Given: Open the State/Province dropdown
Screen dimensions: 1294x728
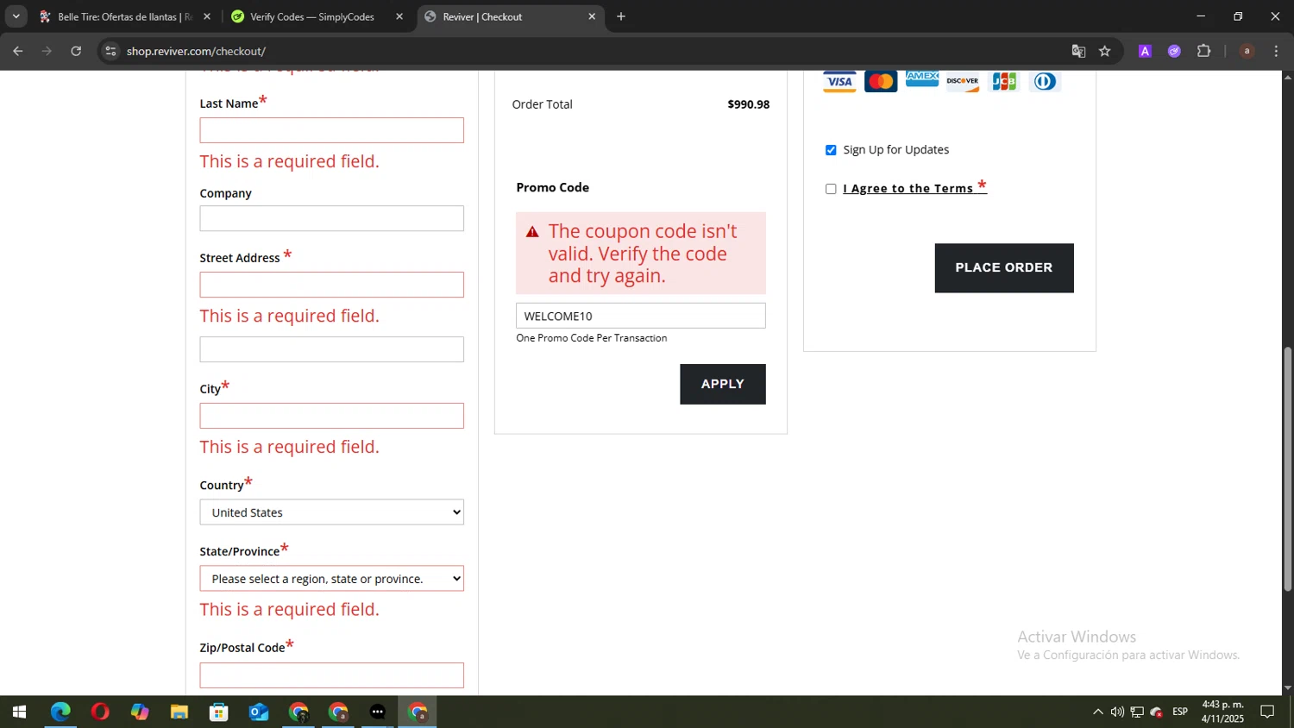Looking at the screenshot, I should (332, 579).
